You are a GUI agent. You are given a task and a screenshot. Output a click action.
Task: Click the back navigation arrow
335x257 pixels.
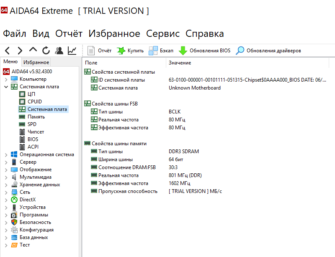click(8, 51)
